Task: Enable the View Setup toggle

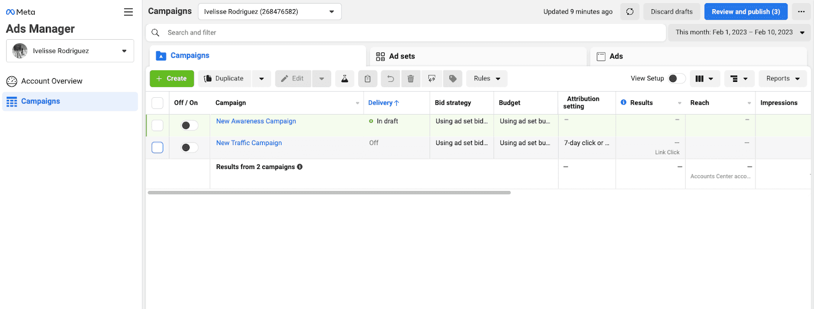Action: (x=676, y=78)
